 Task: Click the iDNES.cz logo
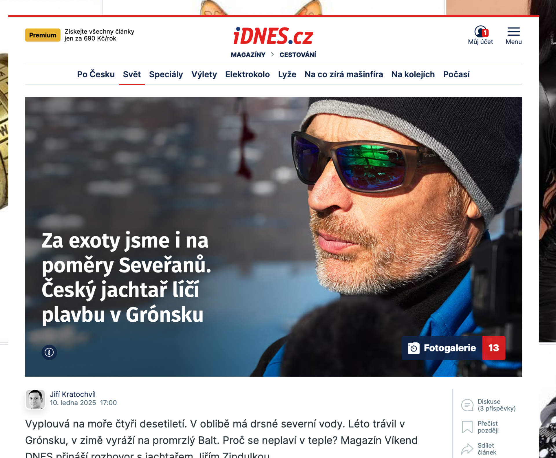tap(273, 36)
